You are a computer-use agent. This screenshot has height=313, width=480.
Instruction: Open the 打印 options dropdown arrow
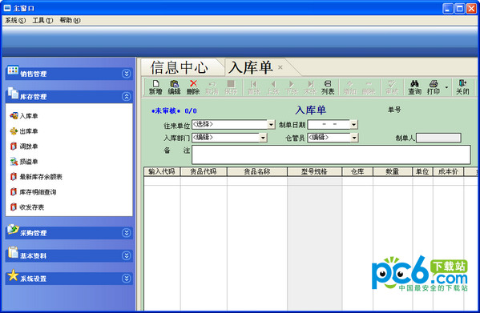(446, 87)
